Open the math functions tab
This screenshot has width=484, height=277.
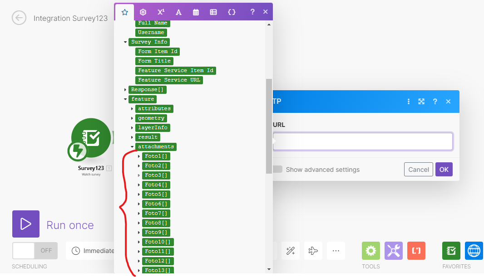[x=161, y=12]
